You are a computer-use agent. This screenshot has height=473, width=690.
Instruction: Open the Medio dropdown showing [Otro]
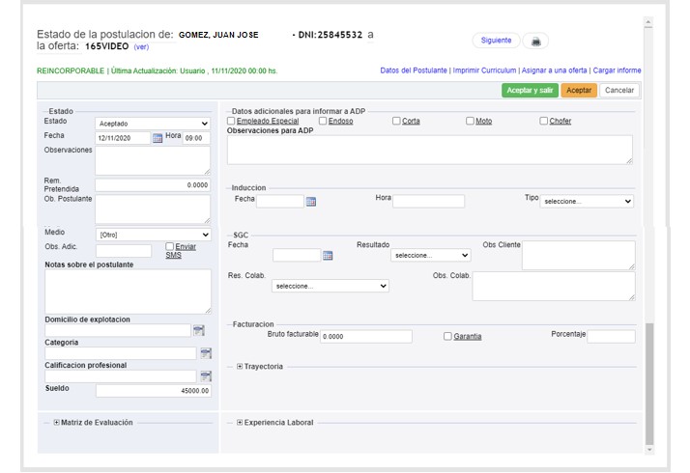tap(153, 235)
